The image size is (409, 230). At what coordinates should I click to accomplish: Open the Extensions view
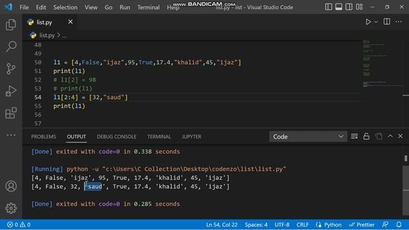click(11, 113)
